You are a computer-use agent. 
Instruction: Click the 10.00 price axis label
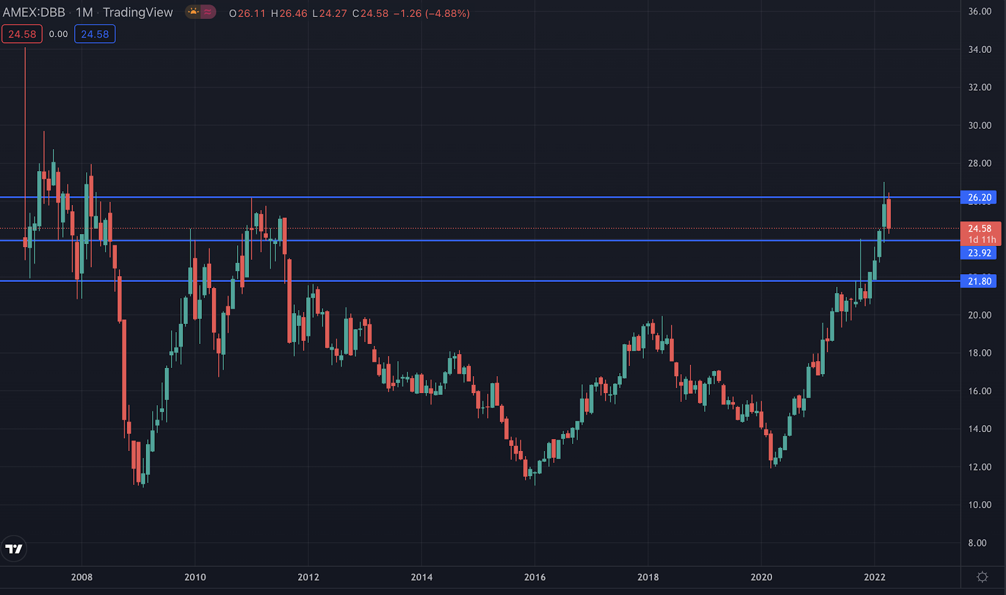click(980, 504)
